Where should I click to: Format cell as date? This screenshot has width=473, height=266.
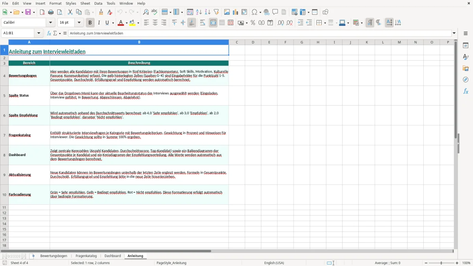pyautogui.click(x=270, y=23)
